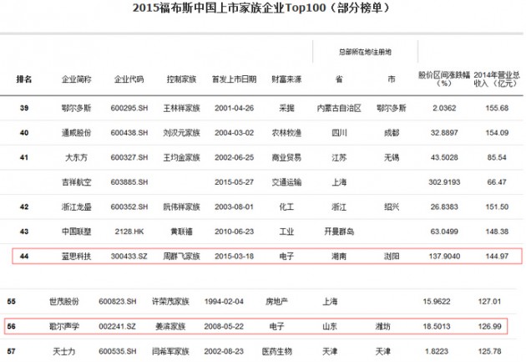This screenshot has width=526, height=362.
Task: Select price change value 32.8897
Action: coord(444,133)
